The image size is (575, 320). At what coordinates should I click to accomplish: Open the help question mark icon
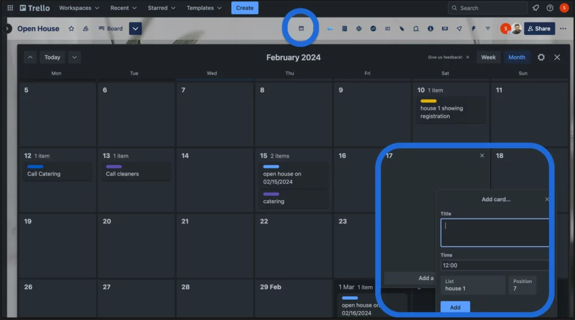point(550,8)
